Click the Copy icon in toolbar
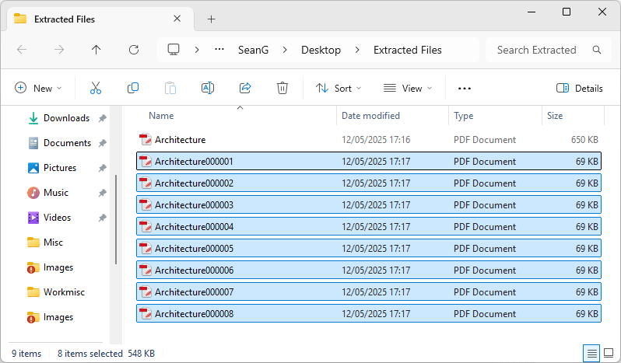621x363 pixels. [132, 88]
